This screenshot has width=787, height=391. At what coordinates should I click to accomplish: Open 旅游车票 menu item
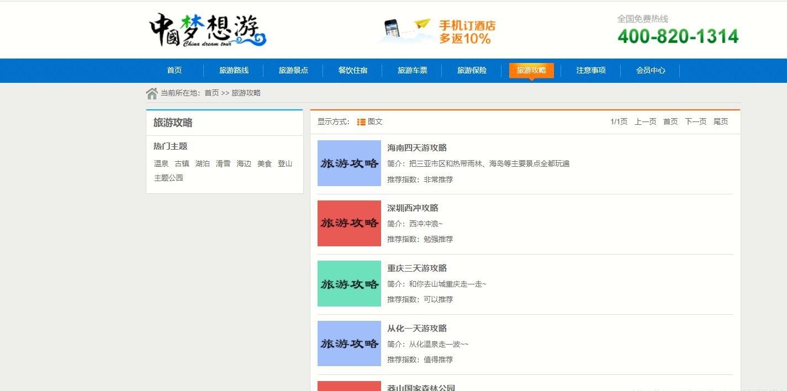click(x=413, y=71)
